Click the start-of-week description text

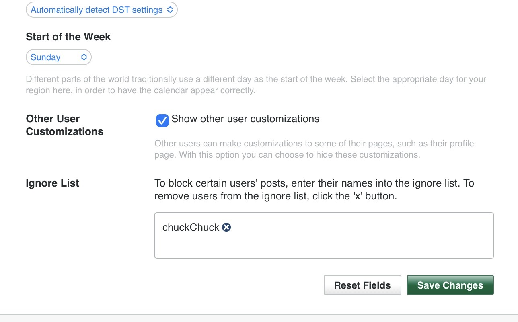pos(255,85)
